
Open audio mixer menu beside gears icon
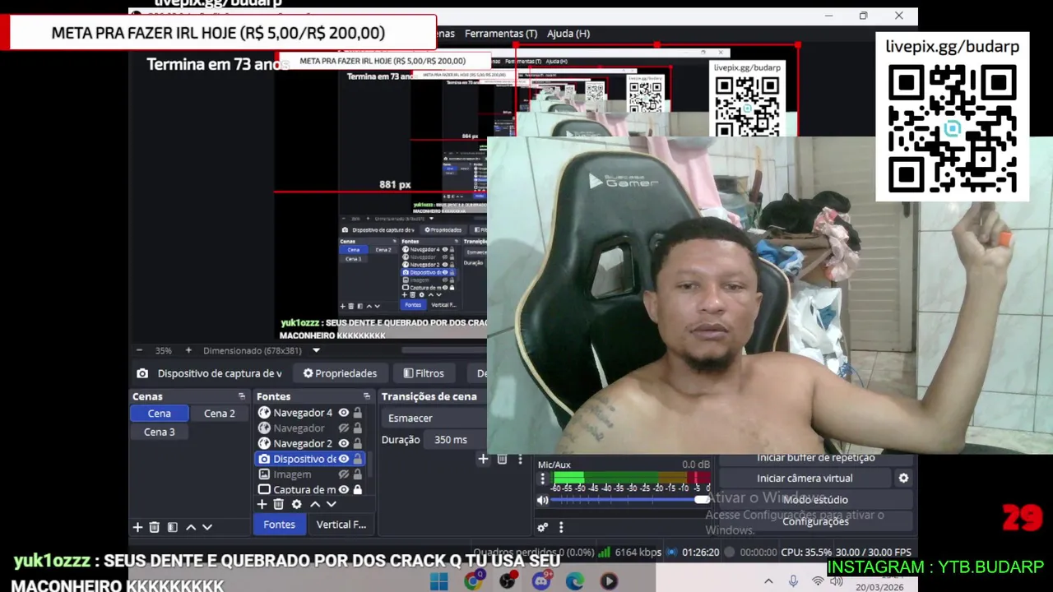(561, 527)
